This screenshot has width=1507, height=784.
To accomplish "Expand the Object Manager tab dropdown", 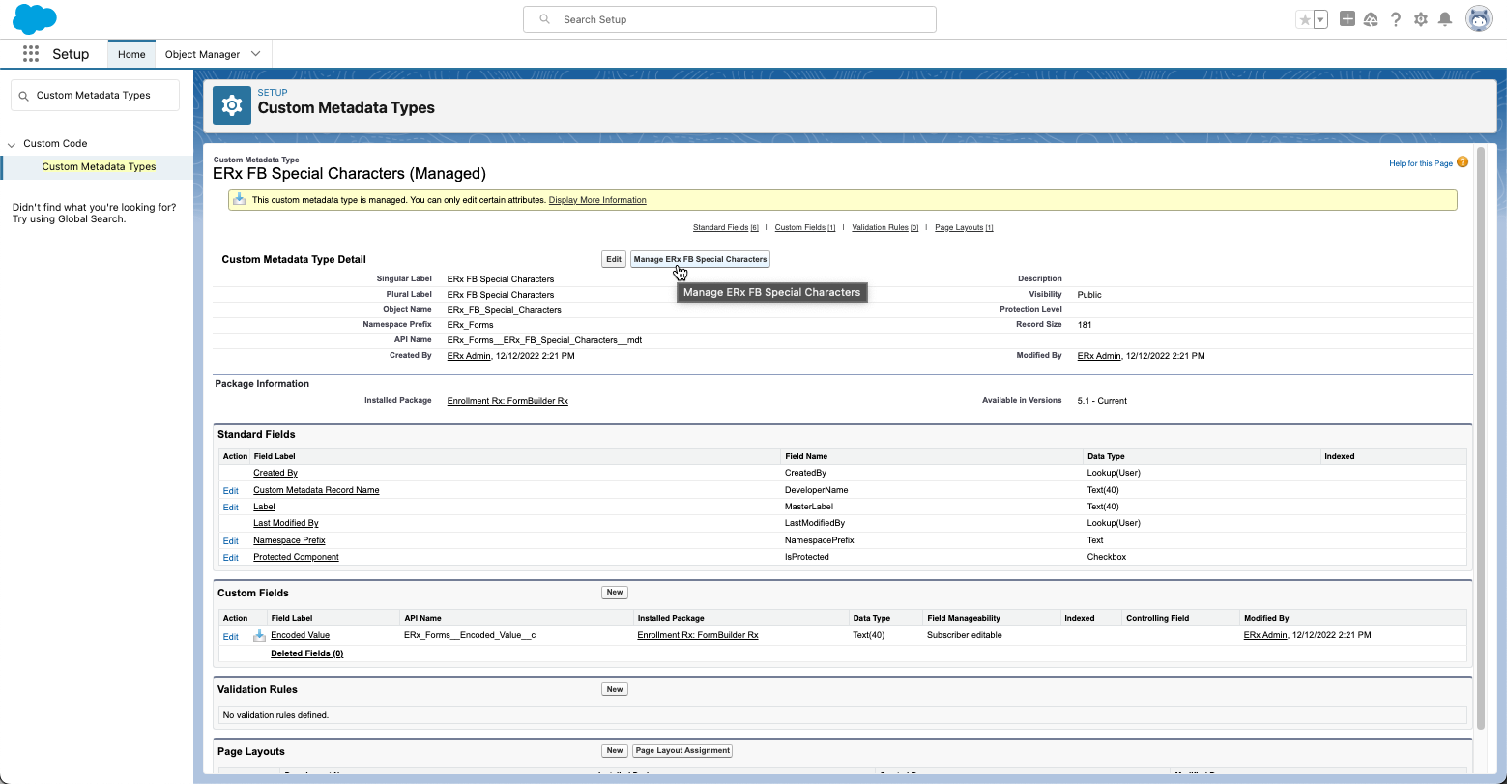I will (x=256, y=54).
